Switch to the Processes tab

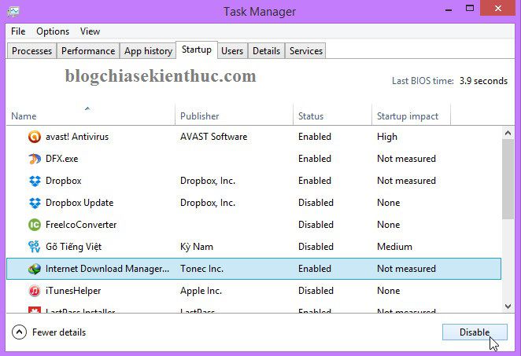tap(31, 51)
